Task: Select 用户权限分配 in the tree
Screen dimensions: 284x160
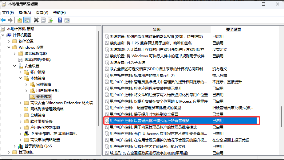Action: pyautogui.click(x=47, y=91)
